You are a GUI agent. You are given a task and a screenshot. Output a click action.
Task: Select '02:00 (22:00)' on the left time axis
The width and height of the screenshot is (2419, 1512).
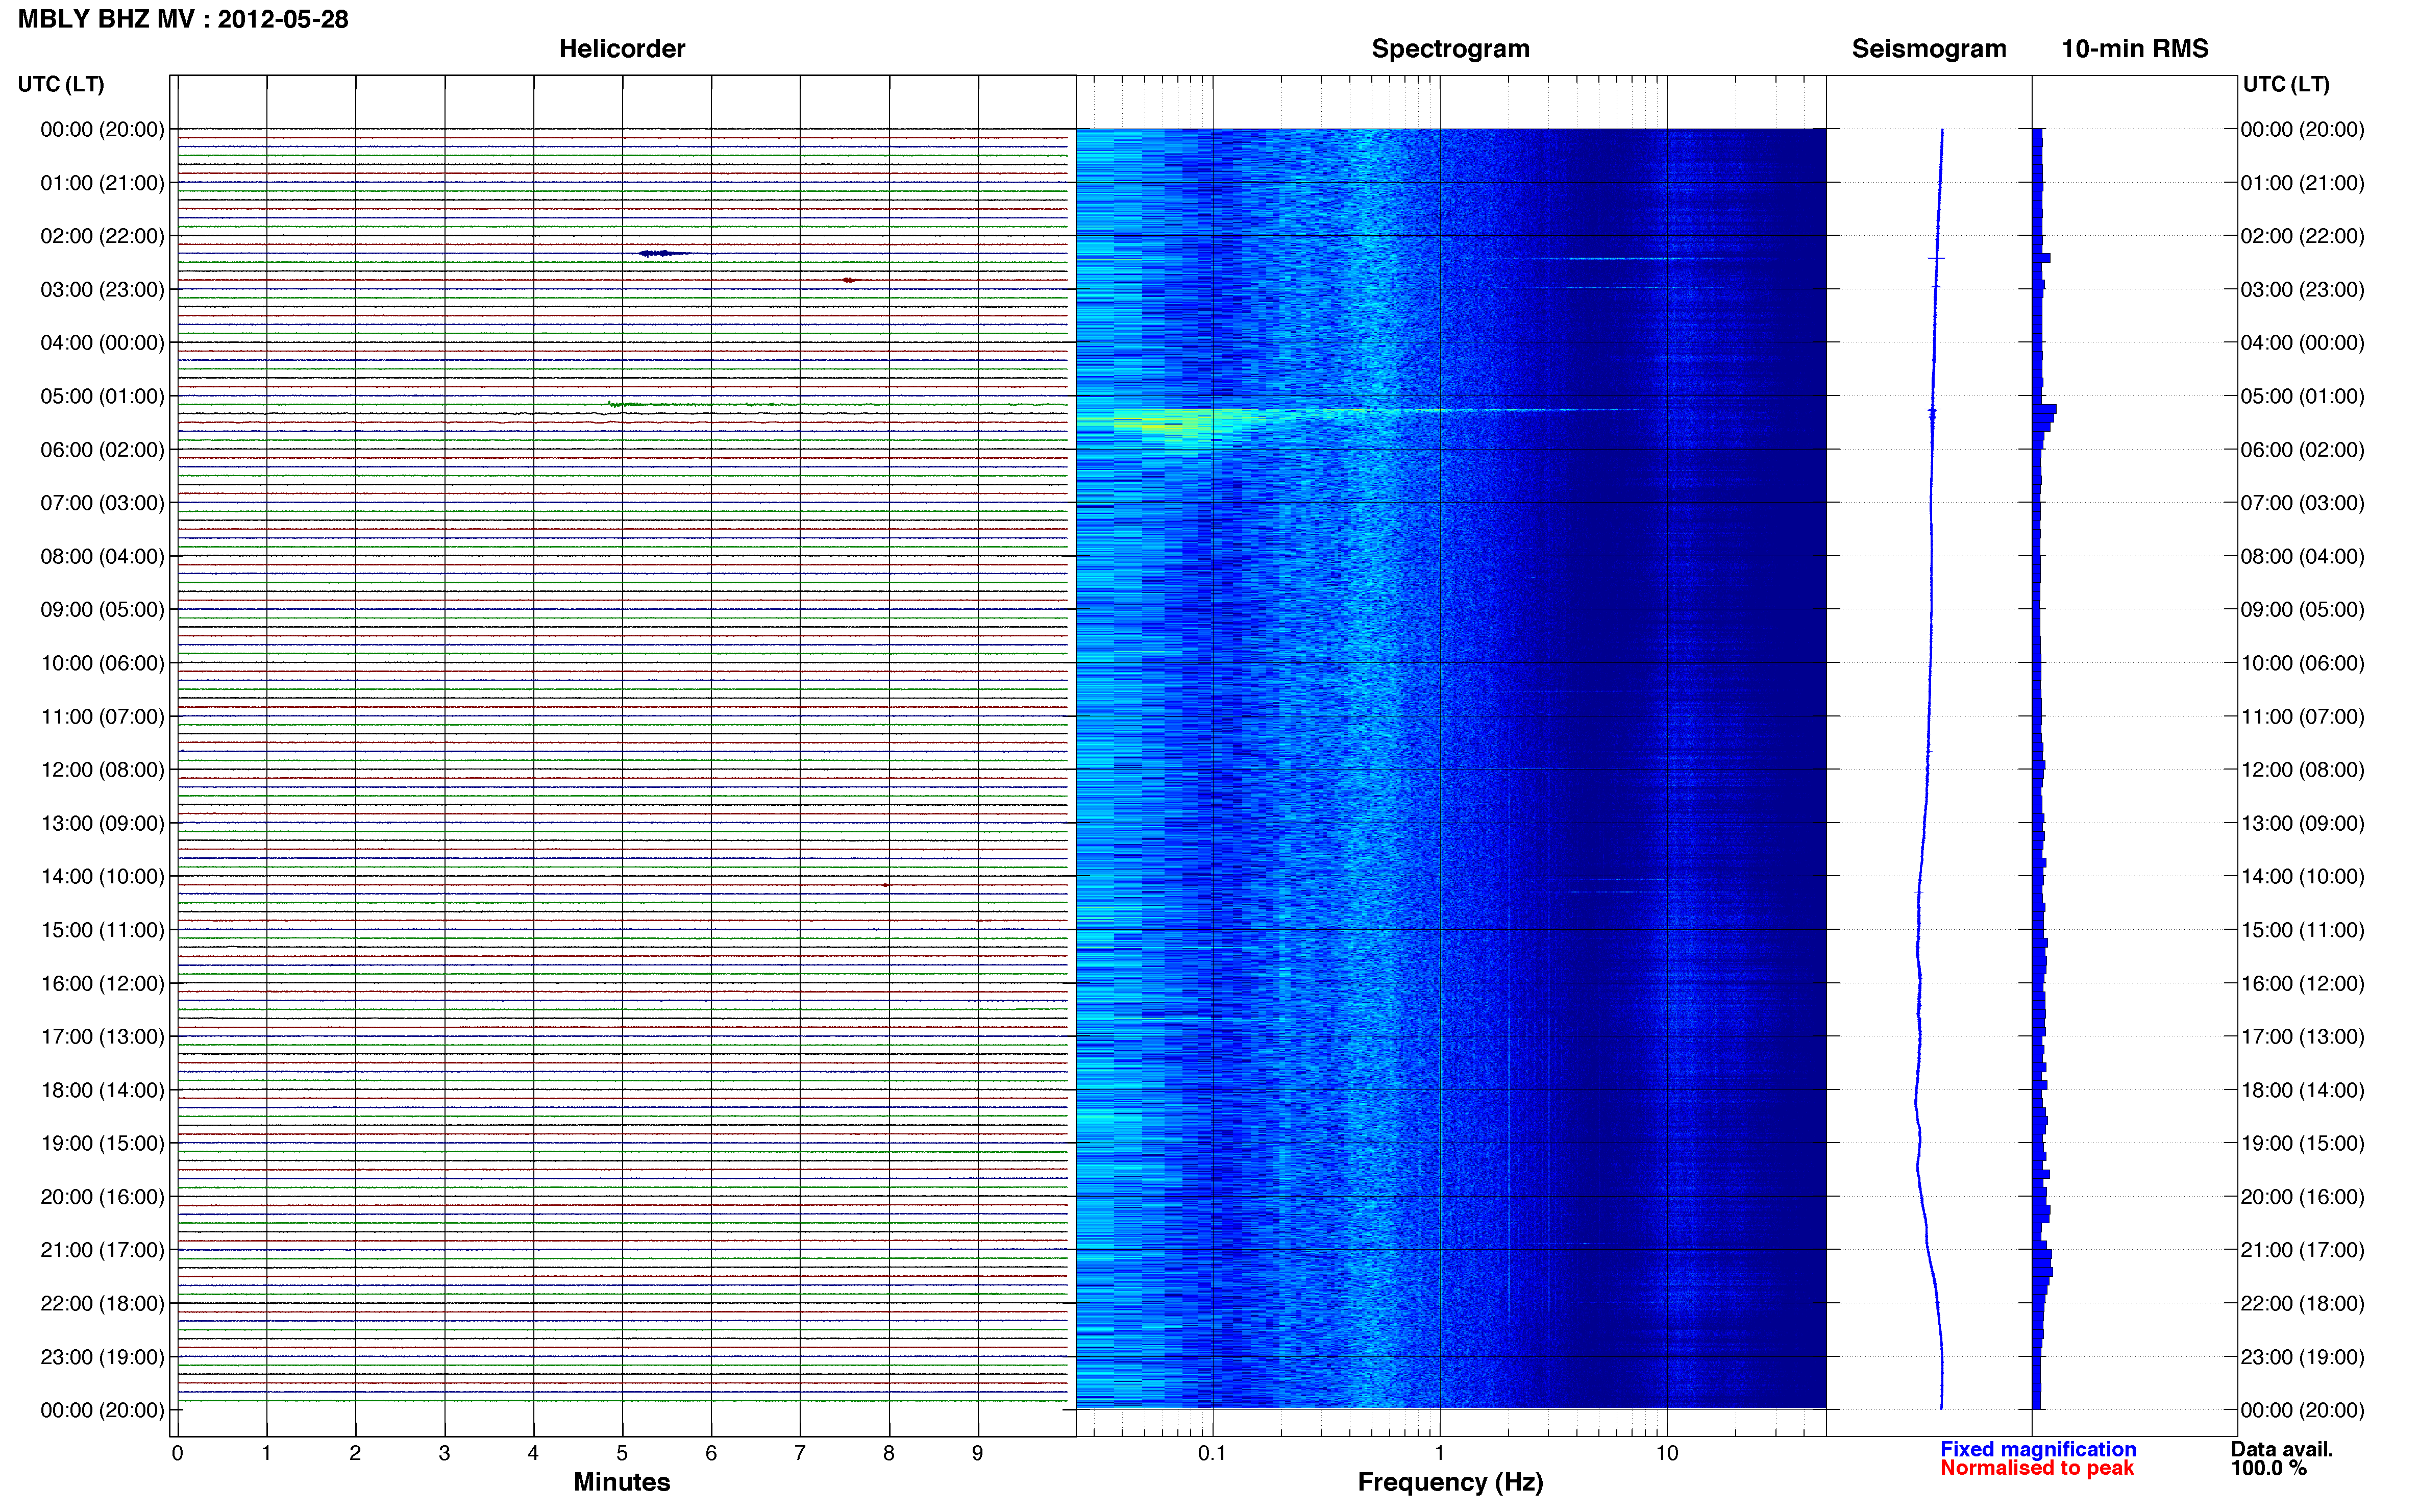pos(102,236)
